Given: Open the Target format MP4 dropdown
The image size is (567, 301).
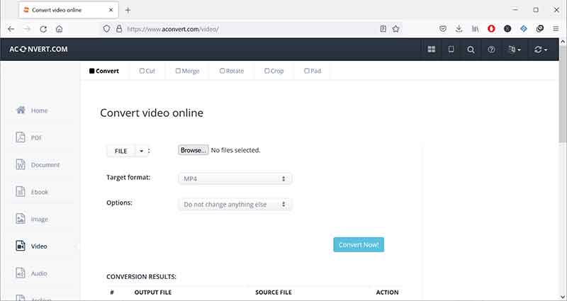Looking at the screenshot, I should (x=235, y=178).
